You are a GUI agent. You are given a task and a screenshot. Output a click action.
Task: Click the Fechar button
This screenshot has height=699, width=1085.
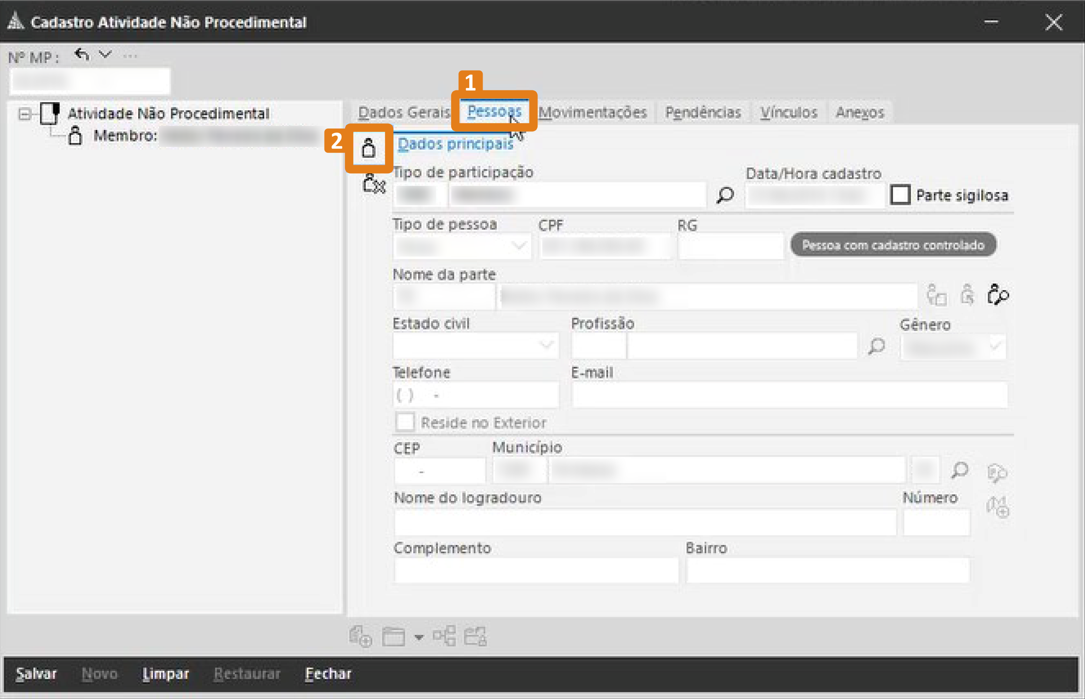click(x=328, y=673)
